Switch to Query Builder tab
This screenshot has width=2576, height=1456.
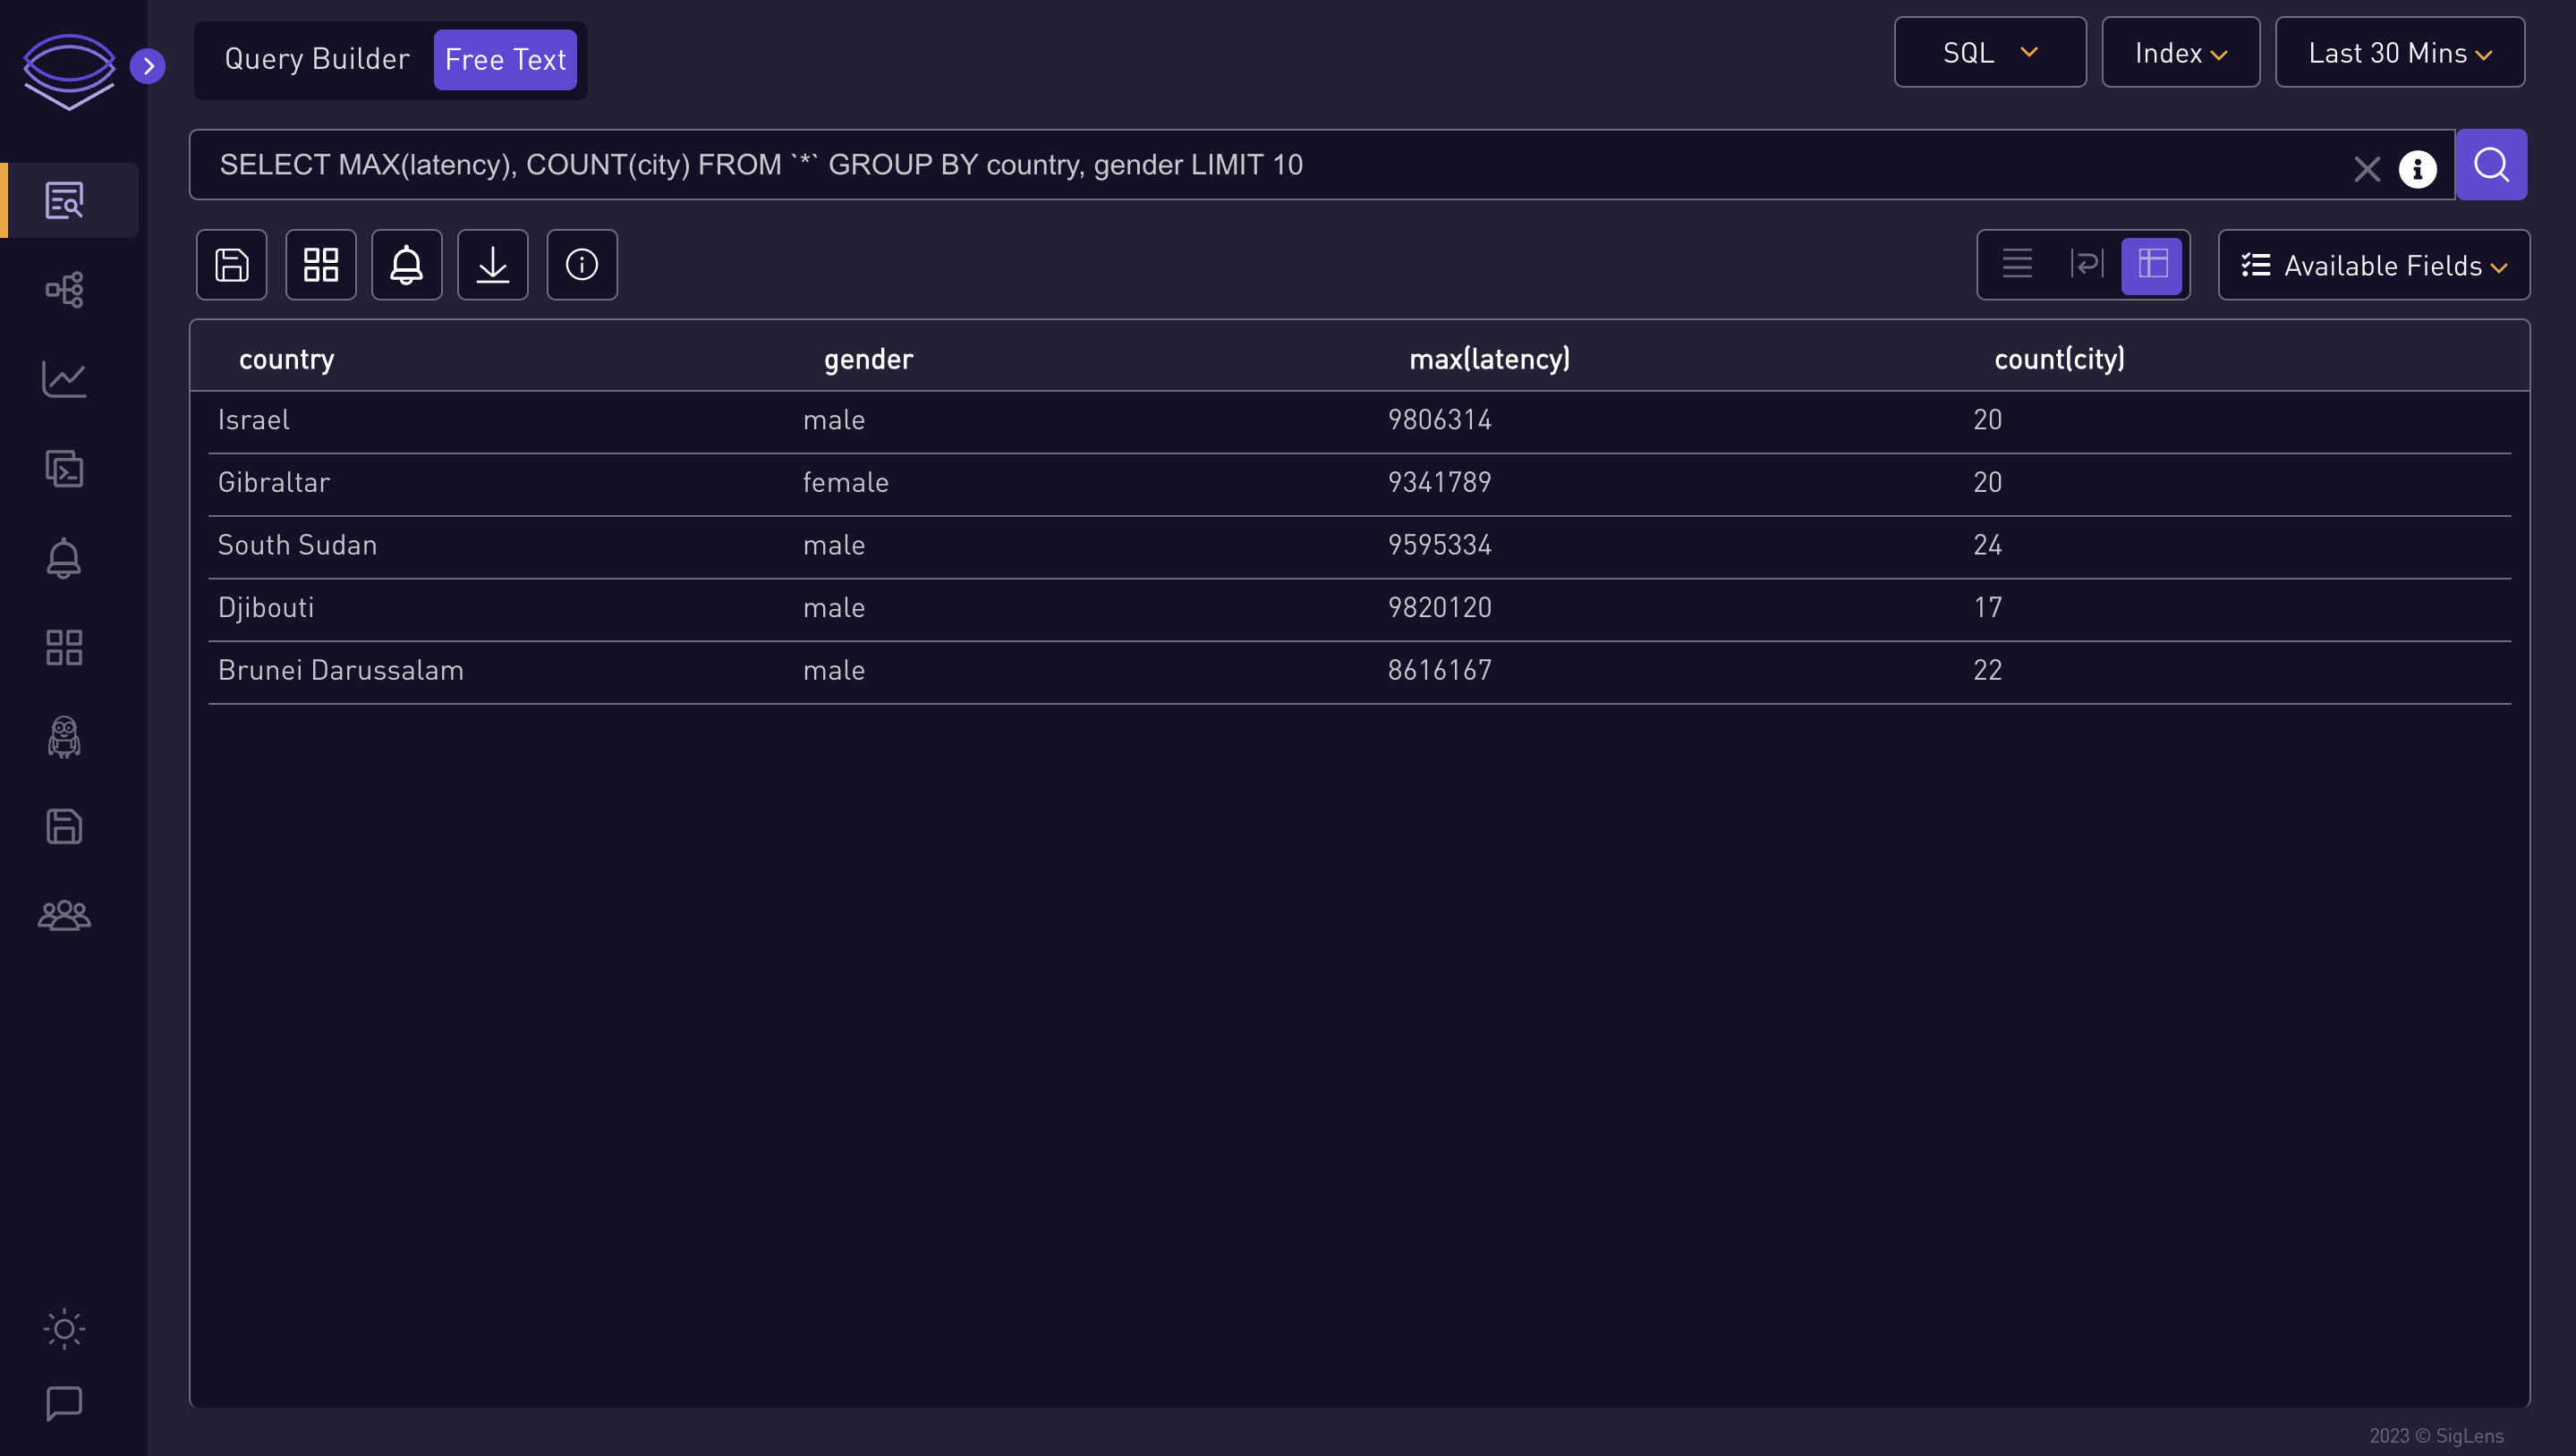tap(315, 58)
